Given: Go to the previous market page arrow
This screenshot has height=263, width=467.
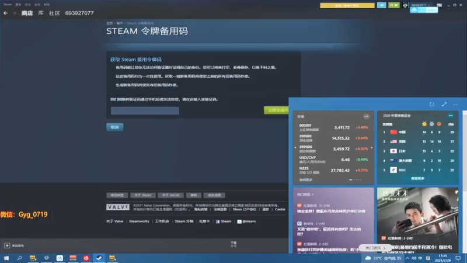Looking at the screenshot, I should pyautogui.click(x=295, y=148).
